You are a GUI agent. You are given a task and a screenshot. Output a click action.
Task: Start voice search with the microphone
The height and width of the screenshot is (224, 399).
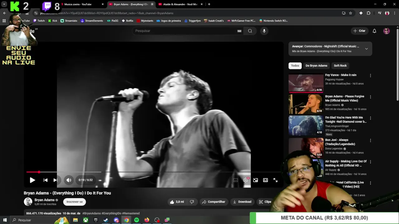tap(264, 31)
